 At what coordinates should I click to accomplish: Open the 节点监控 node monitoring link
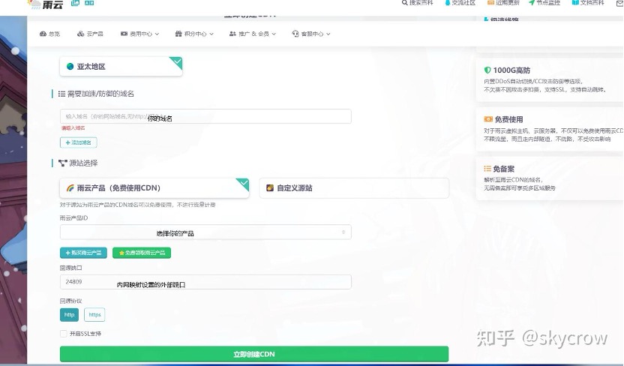coord(544,3)
